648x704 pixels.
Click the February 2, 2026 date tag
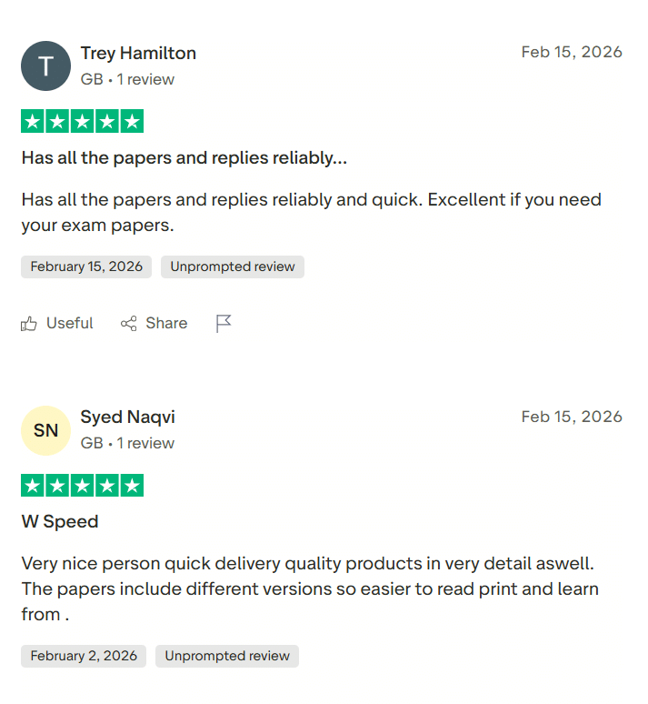(84, 656)
